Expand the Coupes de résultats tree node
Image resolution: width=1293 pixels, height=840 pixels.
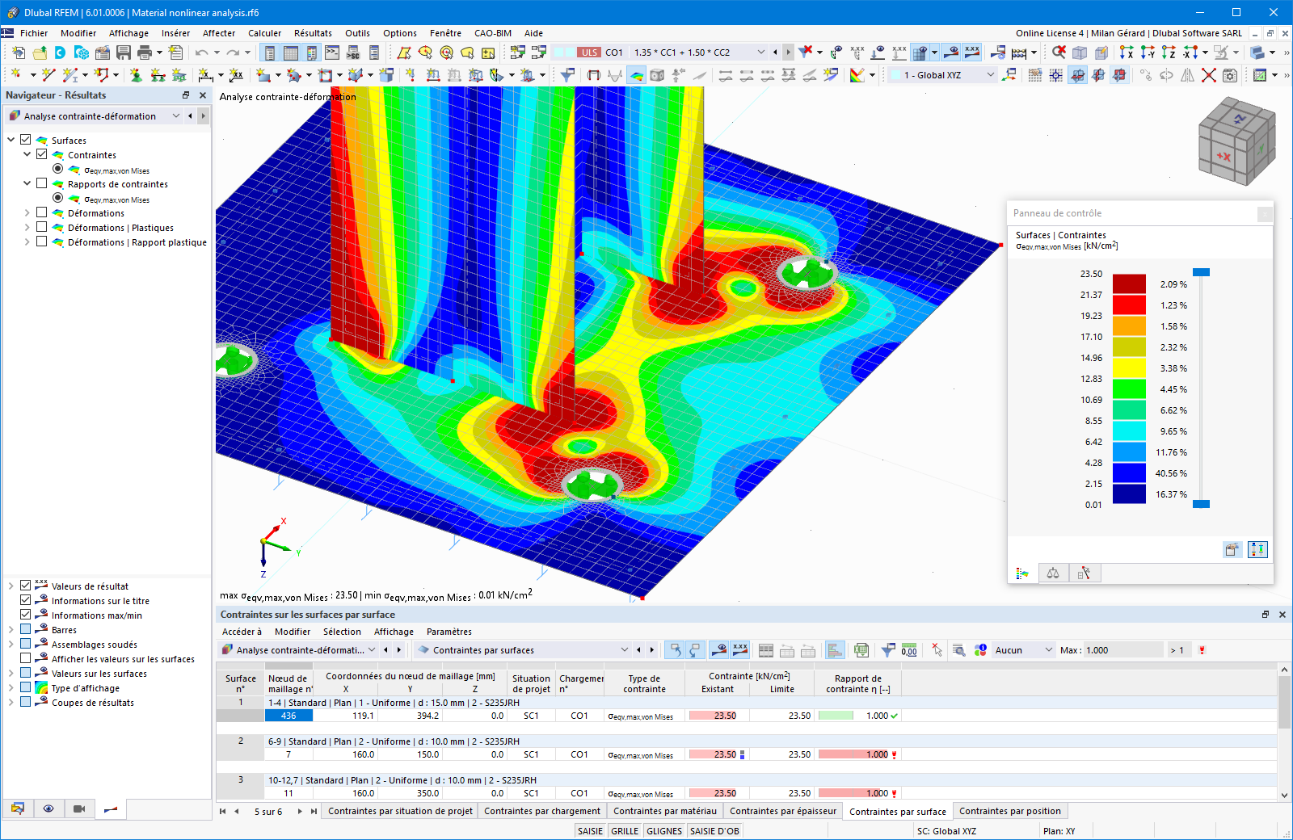point(11,703)
